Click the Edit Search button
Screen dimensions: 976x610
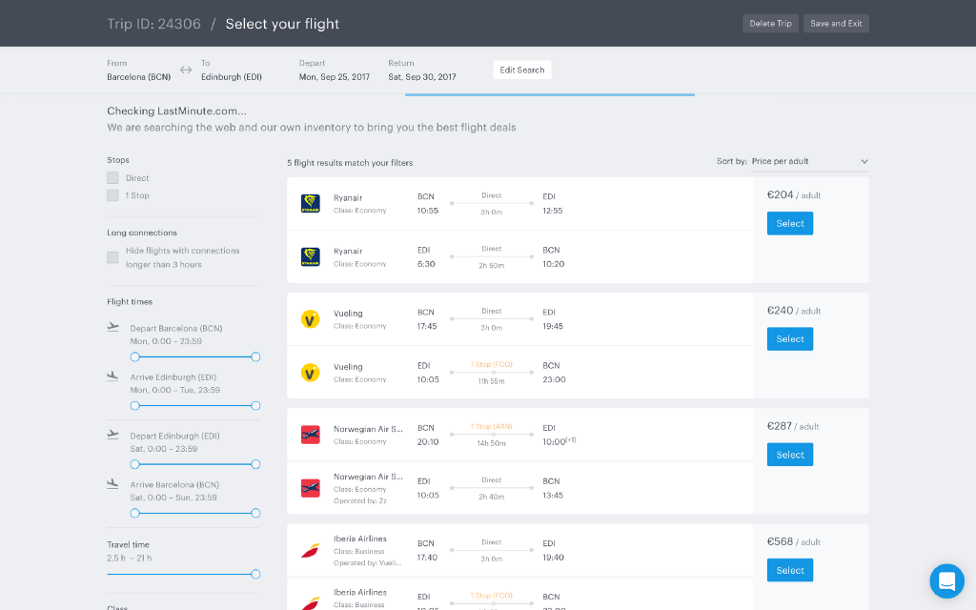point(522,70)
